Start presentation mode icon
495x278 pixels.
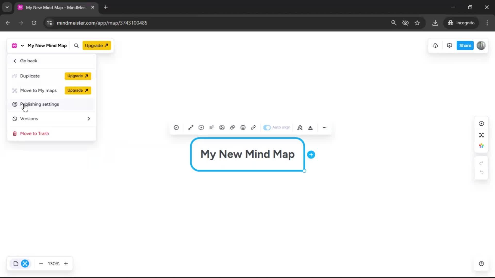[449, 46]
